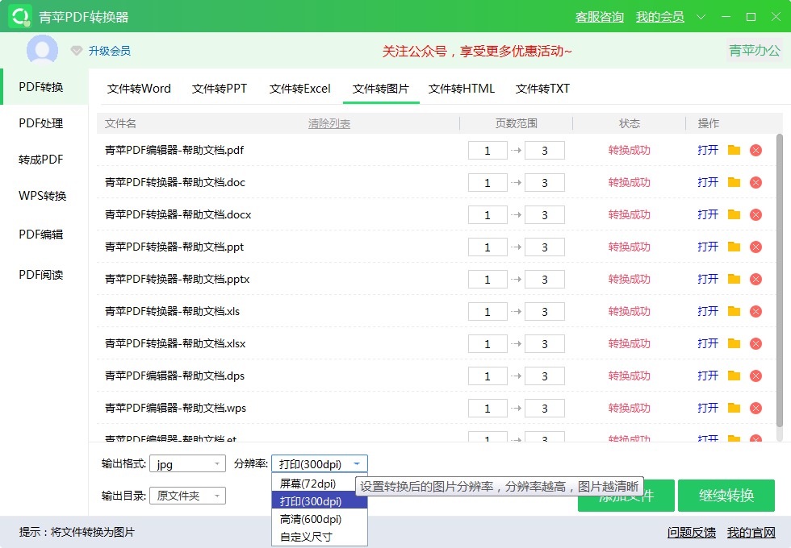
Task: Select PDF转换 in the sidebar
Action: coord(44,87)
